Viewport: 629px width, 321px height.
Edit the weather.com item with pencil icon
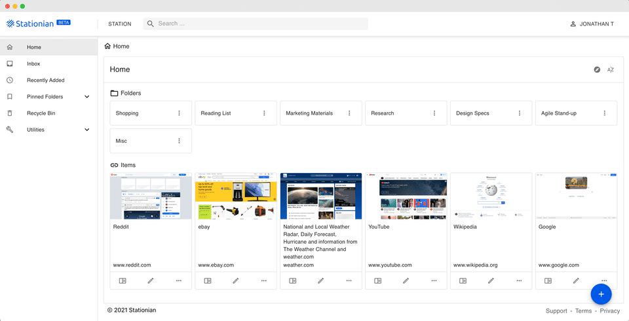click(320, 281)
